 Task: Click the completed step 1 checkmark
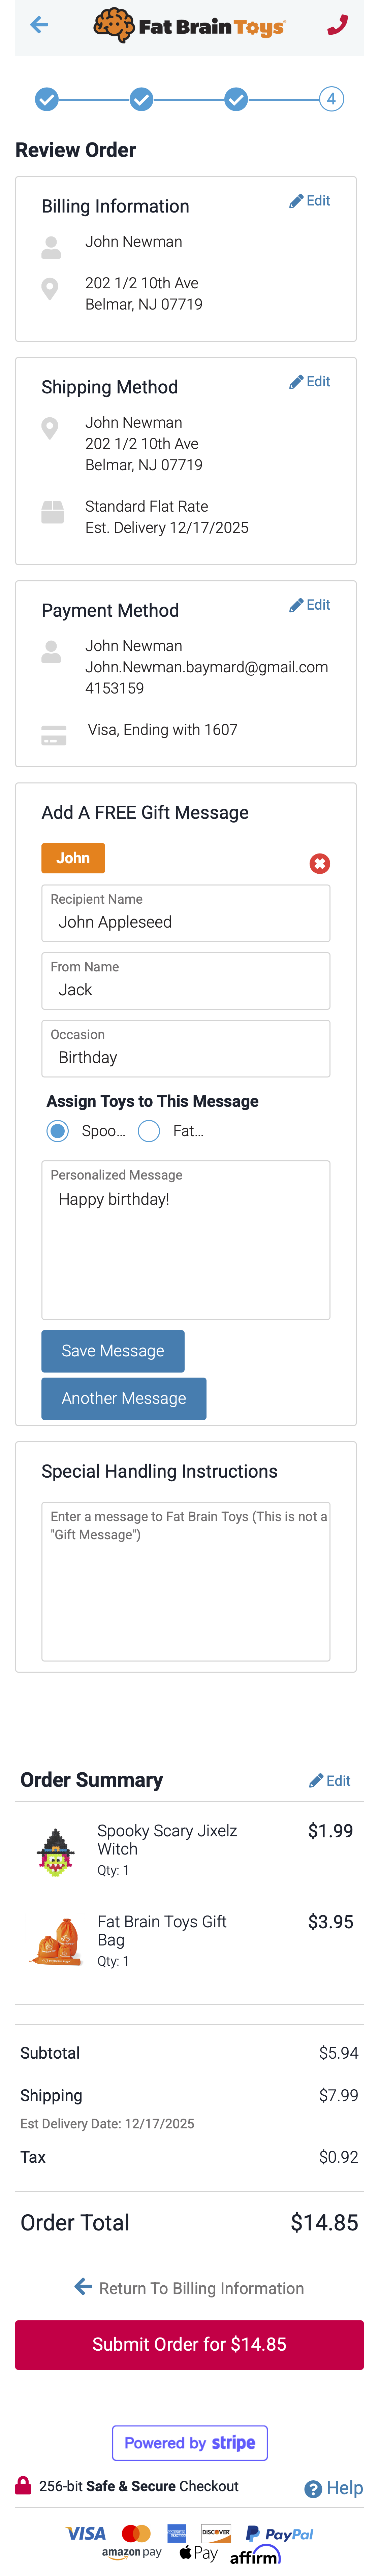coord(47,99)
